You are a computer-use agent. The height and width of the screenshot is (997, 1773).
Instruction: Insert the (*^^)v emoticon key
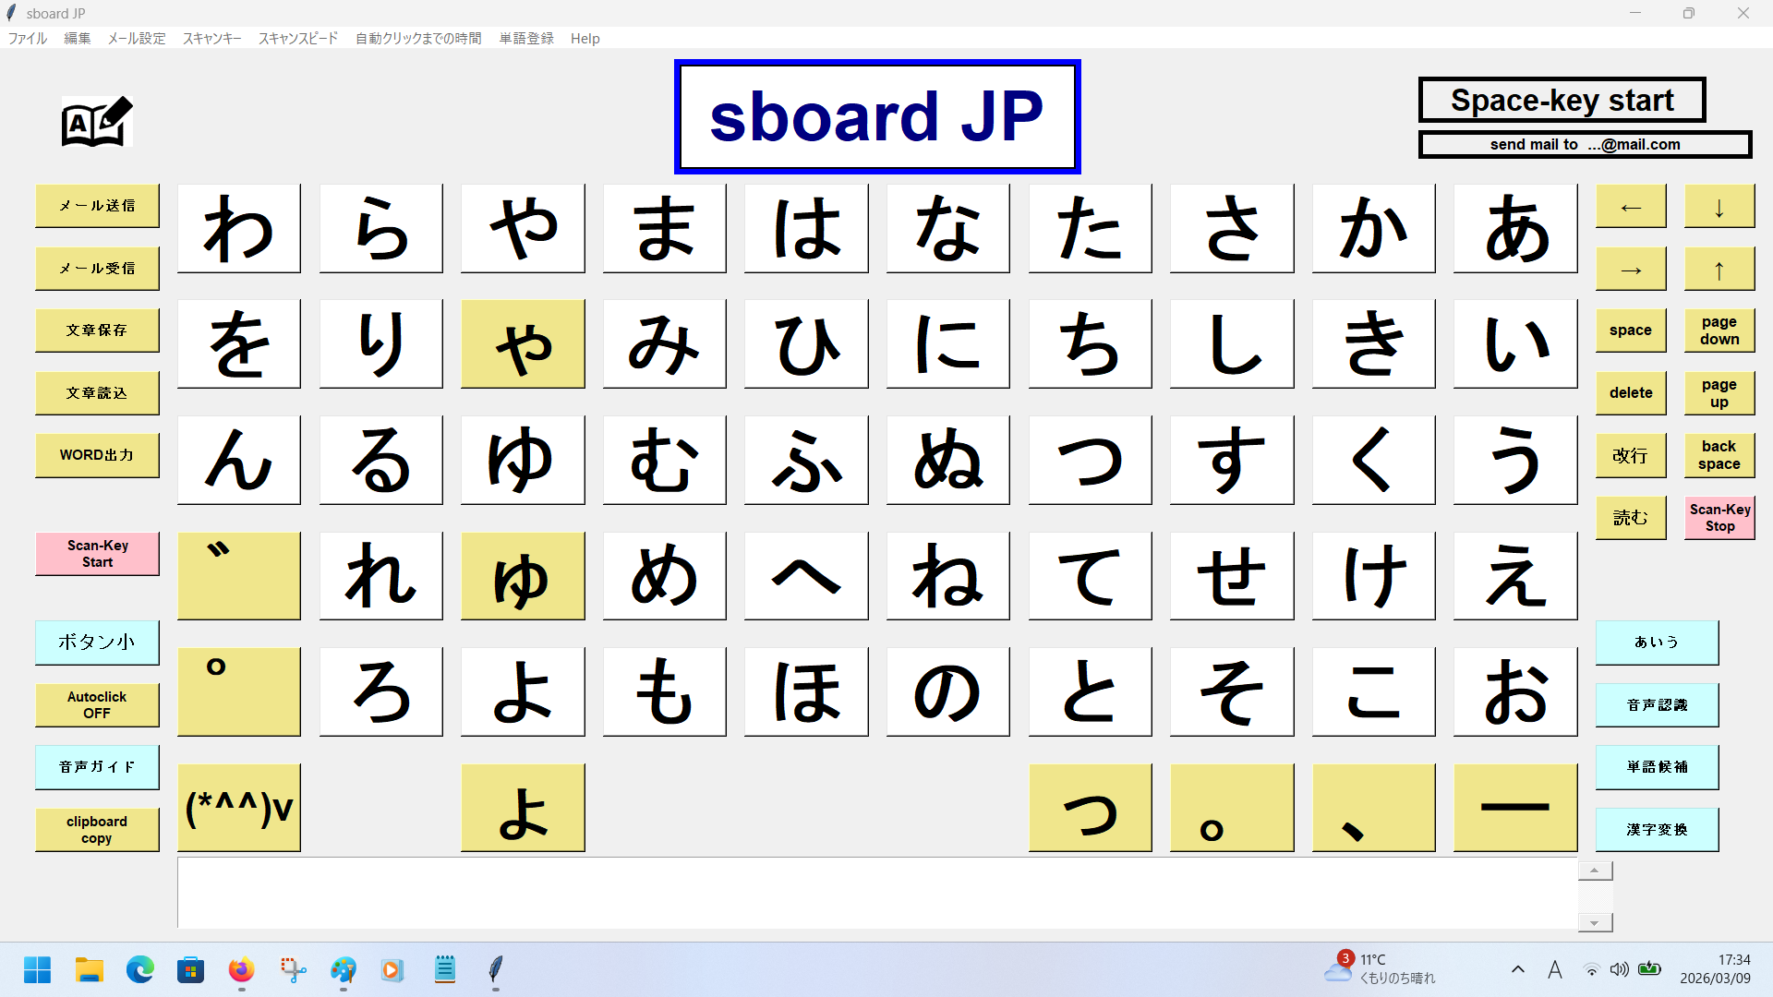click(x=239, y=808)
